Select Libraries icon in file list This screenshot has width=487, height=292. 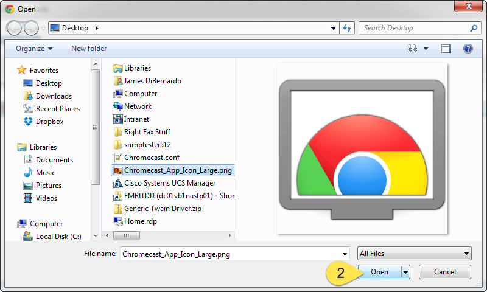[x=118, y=68]
